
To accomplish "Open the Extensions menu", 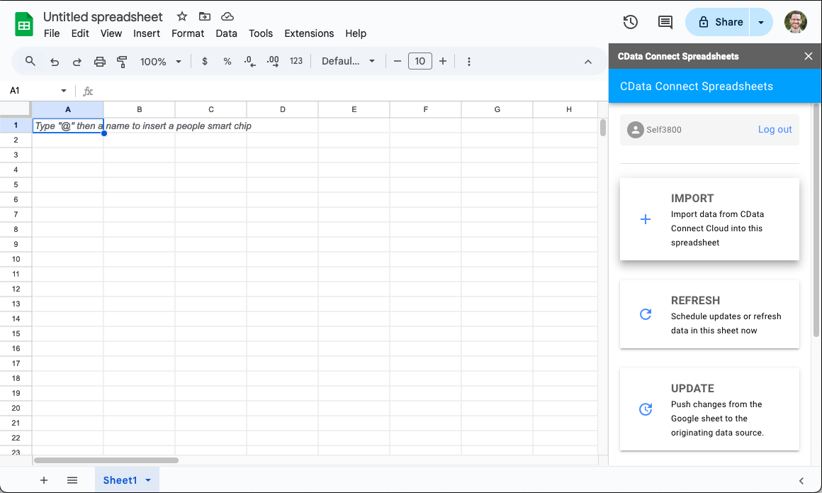I will 309,33.
